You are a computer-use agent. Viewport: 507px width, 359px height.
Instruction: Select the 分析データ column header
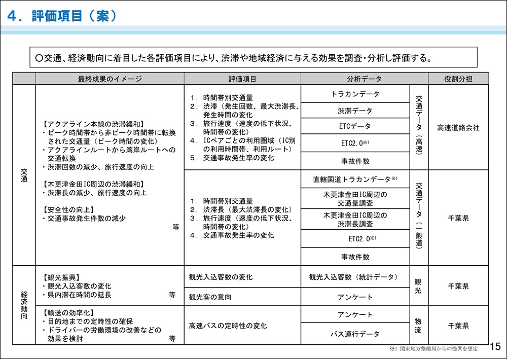point(365,79)
